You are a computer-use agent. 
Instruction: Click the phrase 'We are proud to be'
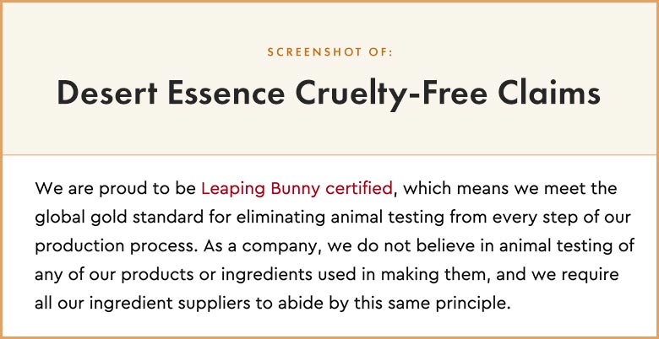click(115, 189)
